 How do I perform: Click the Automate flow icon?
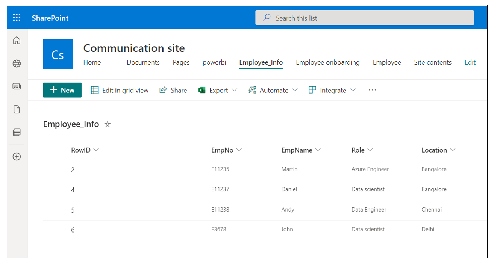click(x=252, y=90)
